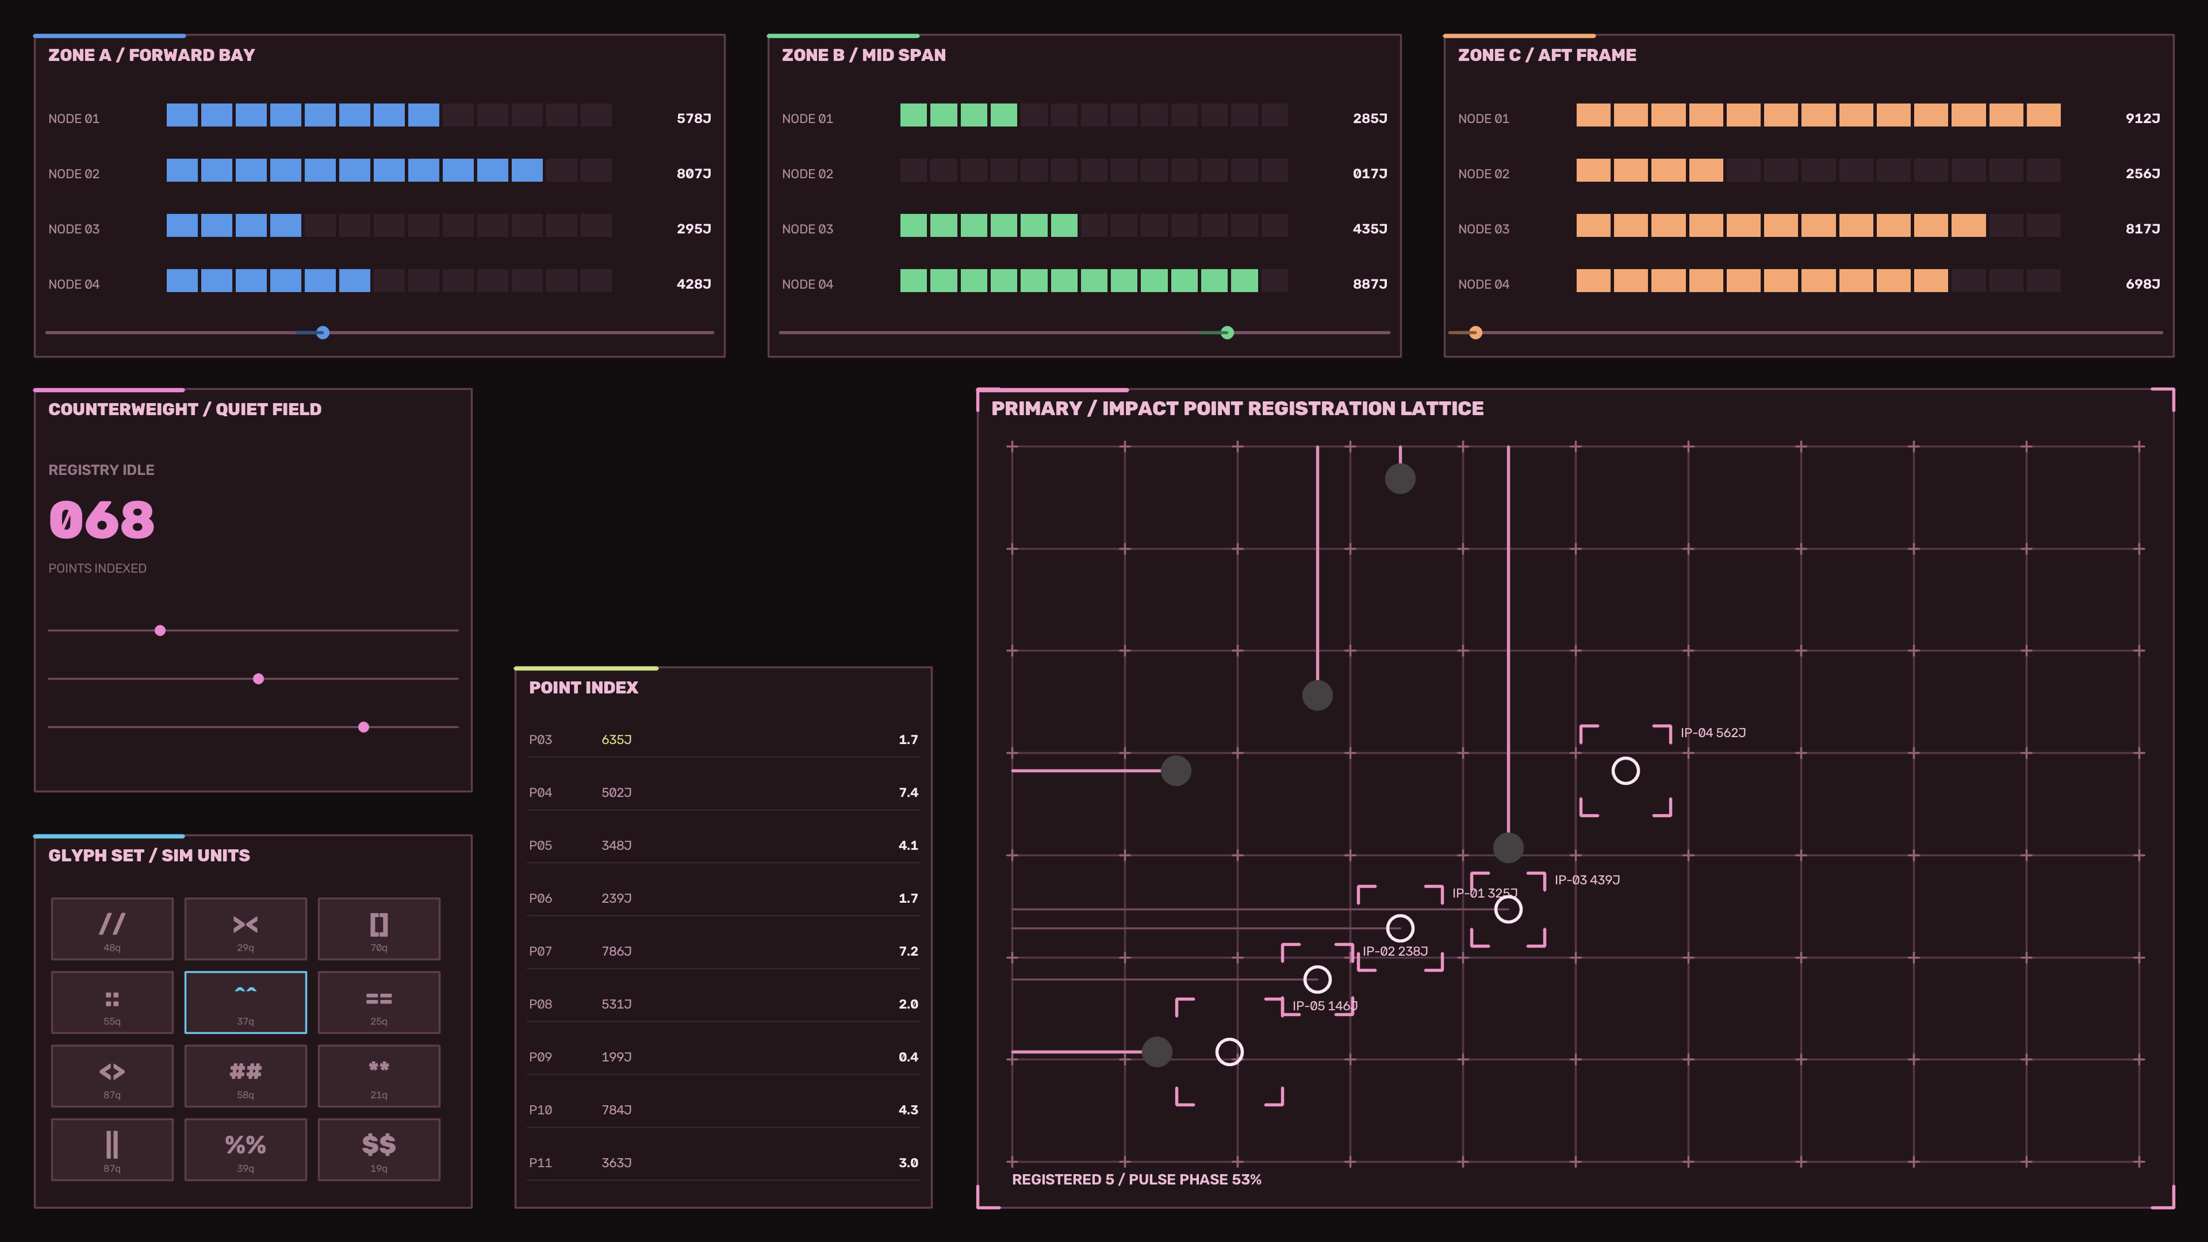Select the IP-05 146J impact point circle
This screenshot has height=1242, width=2208.
1229,1052
